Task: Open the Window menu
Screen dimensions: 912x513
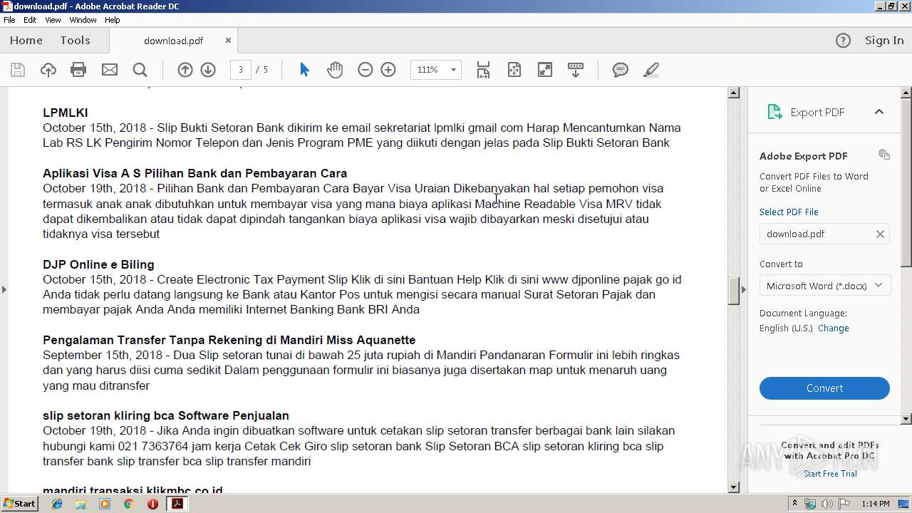Action: tap(83, 20)
